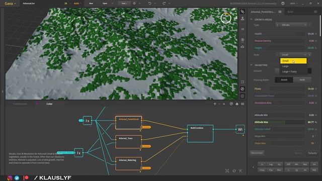Click the circular pin icon in graph toolbar
Image resolution: width=322 pixels, height=181 pixels.
pyautogui.click(x=231, y=104)
